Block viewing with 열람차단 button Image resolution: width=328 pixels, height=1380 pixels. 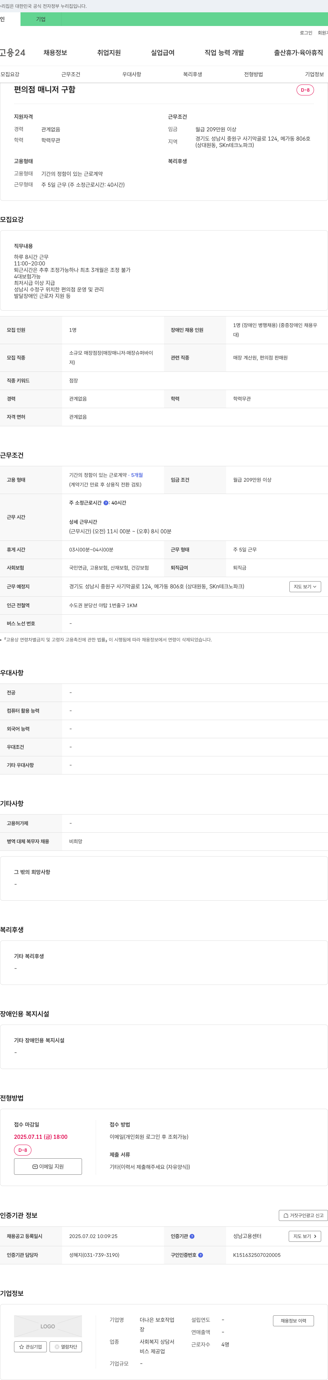[x=66, y=1346]
